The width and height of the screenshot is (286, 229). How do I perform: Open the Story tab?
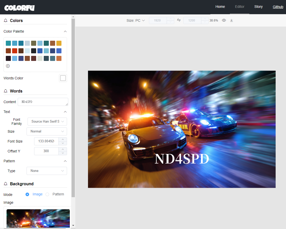(x=258, y=7)
